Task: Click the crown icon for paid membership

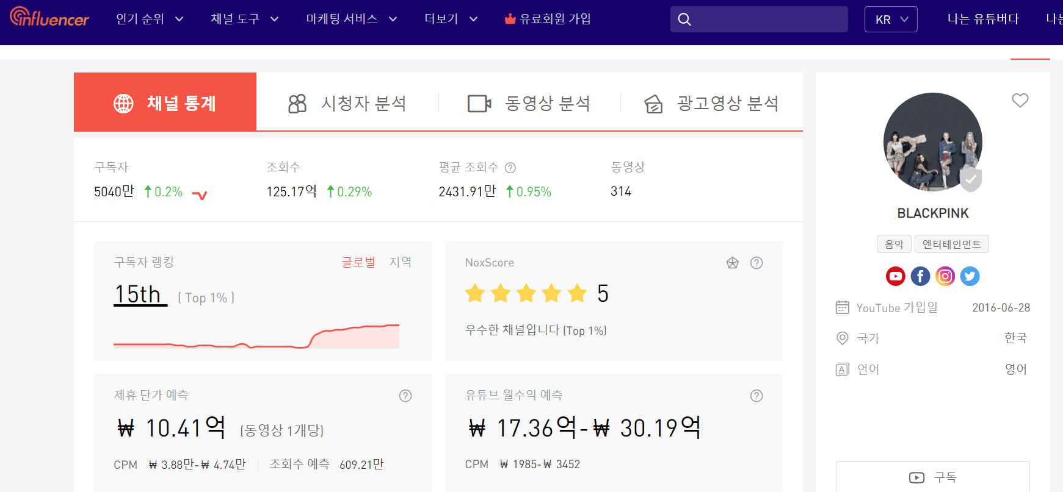Action: [x=510, y=19]
